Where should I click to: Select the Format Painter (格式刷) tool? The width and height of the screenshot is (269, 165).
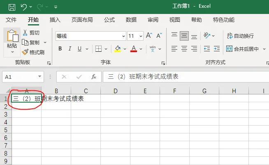pos(26,52)
